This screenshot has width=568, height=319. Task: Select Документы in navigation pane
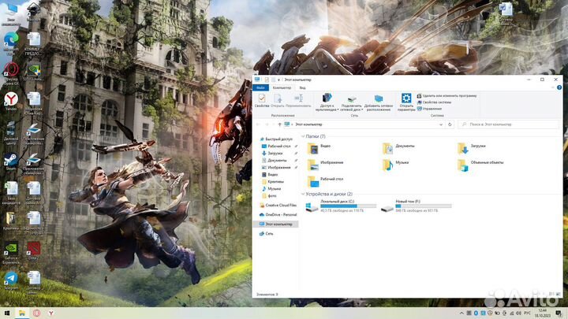(277, 160)
